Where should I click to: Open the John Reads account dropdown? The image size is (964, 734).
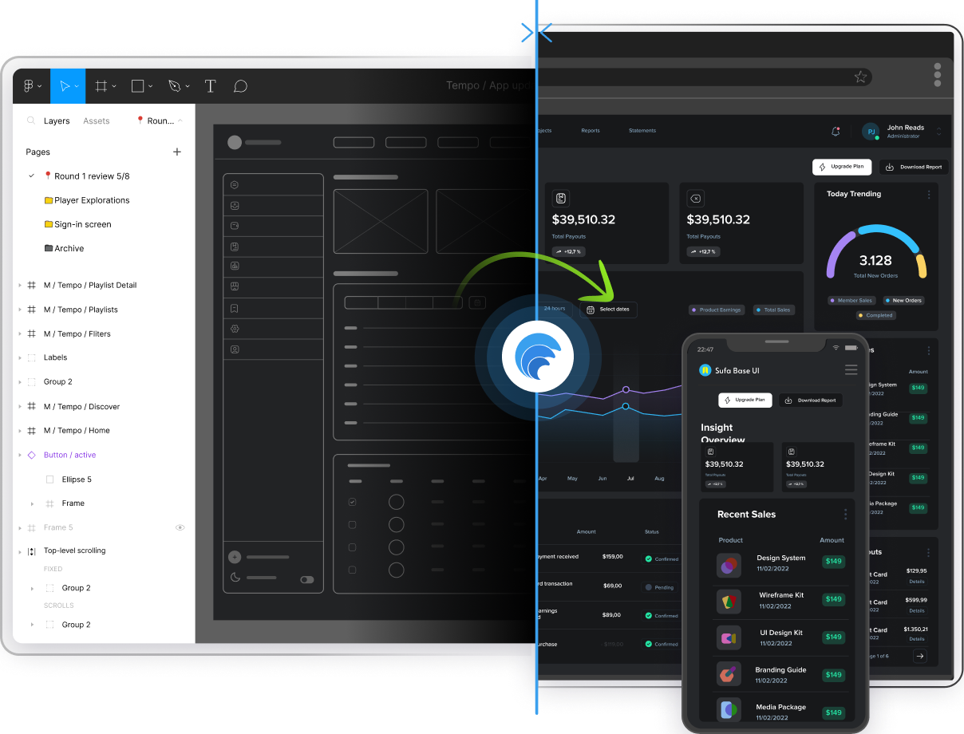tap(938, 132)
